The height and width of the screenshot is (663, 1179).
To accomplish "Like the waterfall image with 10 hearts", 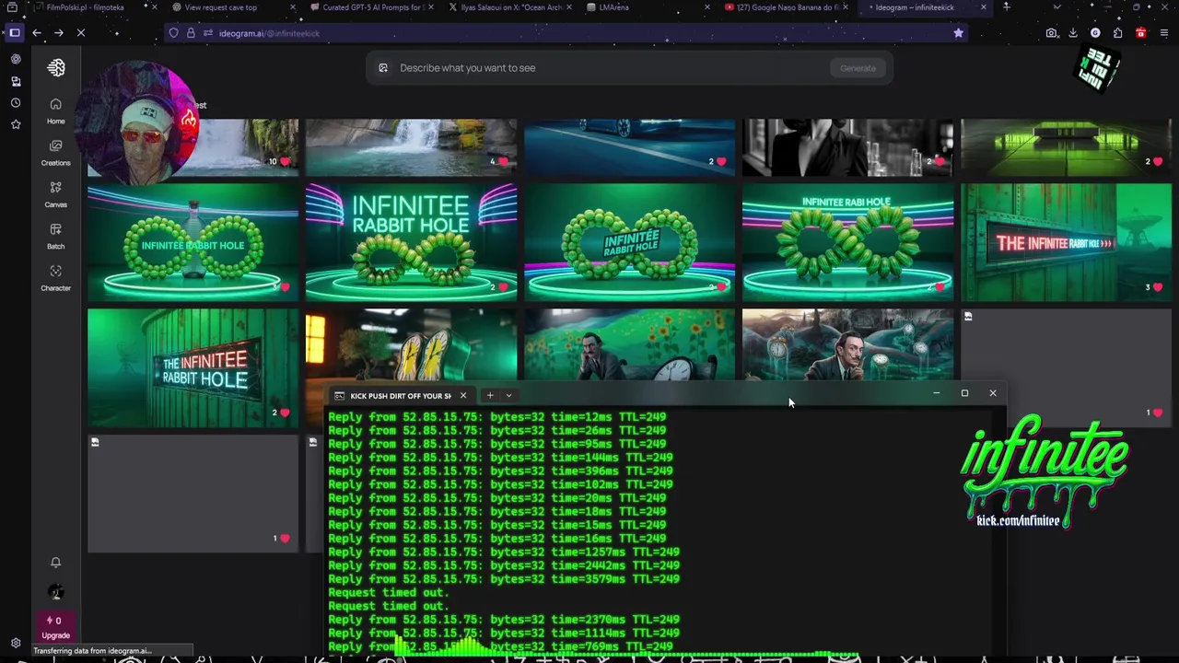I will (285, 162).
